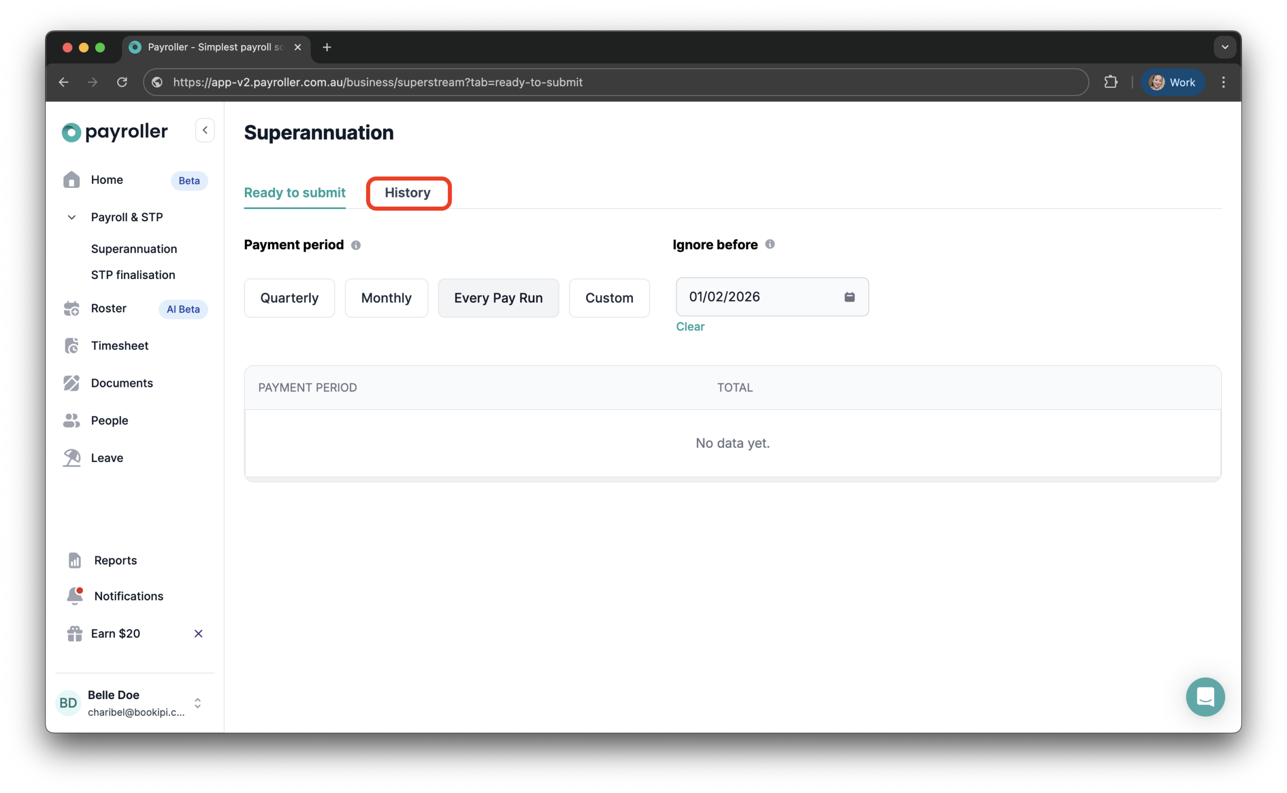
Task: Open the Reports section
Action: tap(115, 560)
